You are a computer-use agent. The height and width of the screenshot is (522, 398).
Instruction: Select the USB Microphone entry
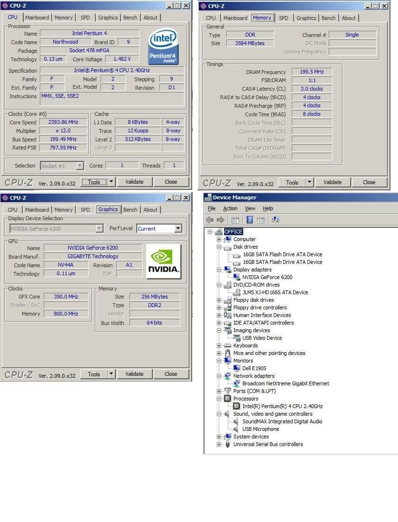click(x=260, y=429)
